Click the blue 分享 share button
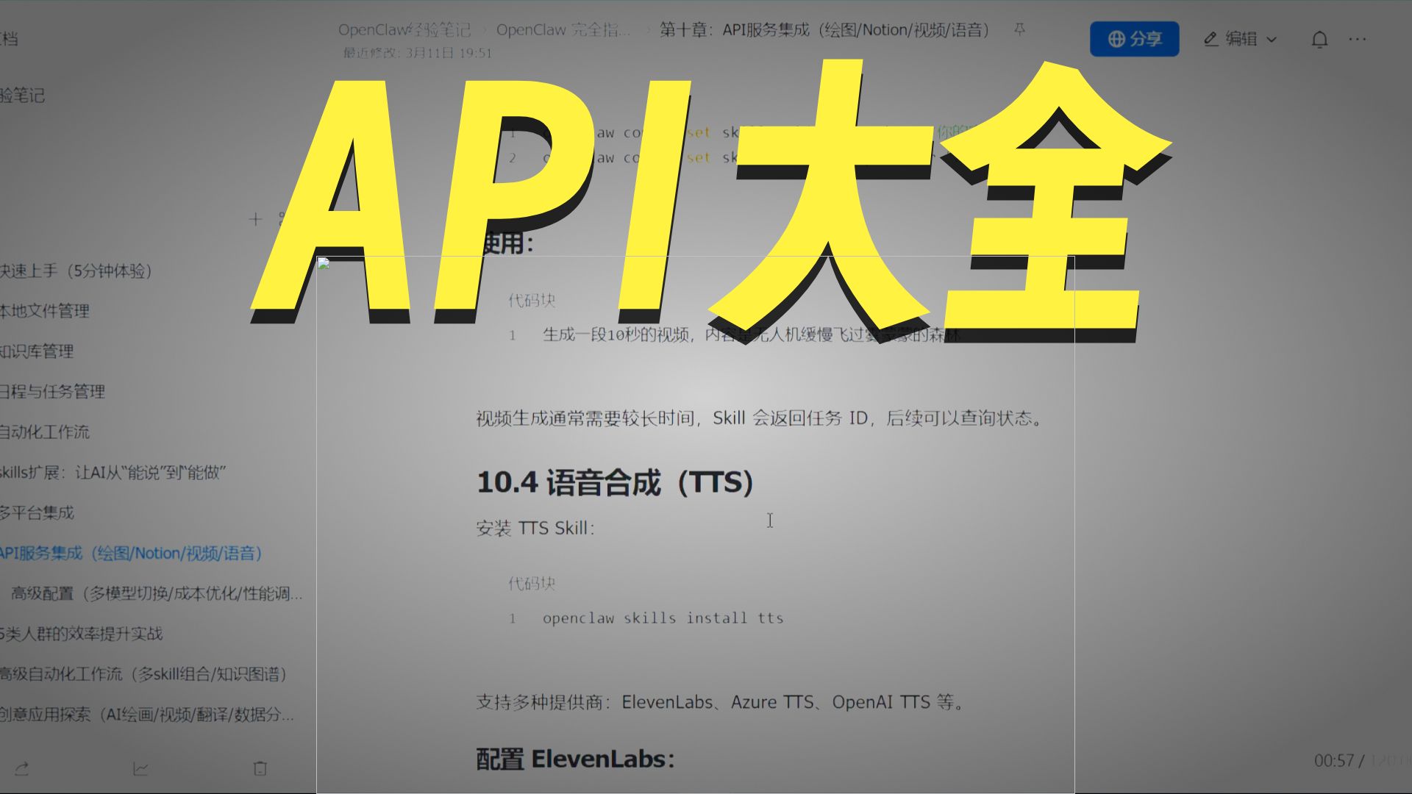This screenshot has width=1412, height=794. [1134, 39]
